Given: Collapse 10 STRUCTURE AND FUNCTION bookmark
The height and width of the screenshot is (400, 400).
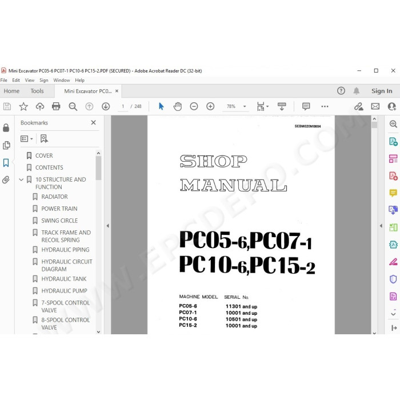Looking at the screenshot, I should click(22, 180).
